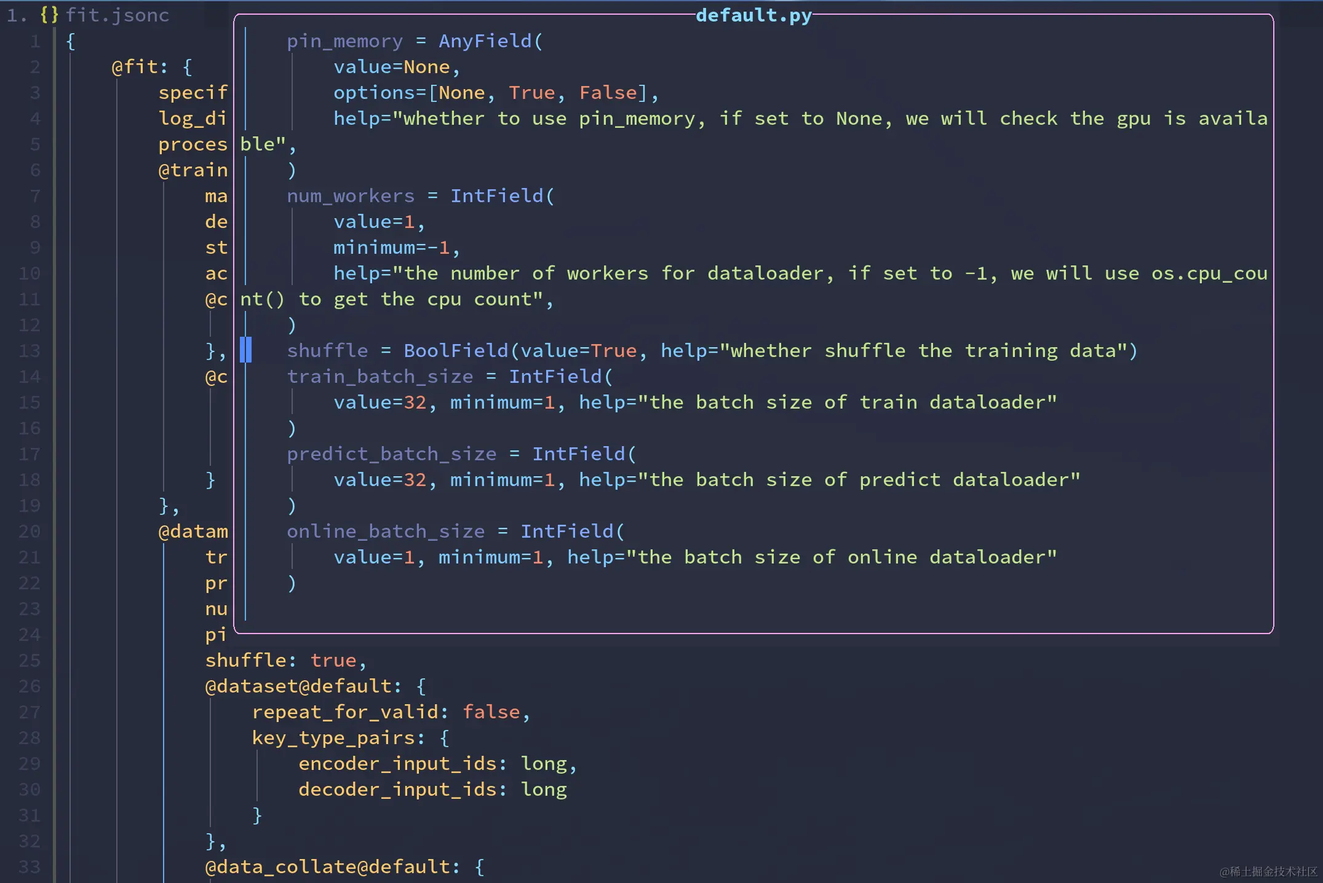The height and width of the screenshot is (883, 1323).
Task: Click the block cursor indicator on line 13
Action: [x=247, y=350]
